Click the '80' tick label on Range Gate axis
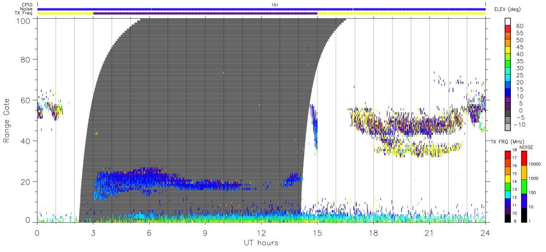546x252 pixels. pyautogui.click(x=26, y=59)
